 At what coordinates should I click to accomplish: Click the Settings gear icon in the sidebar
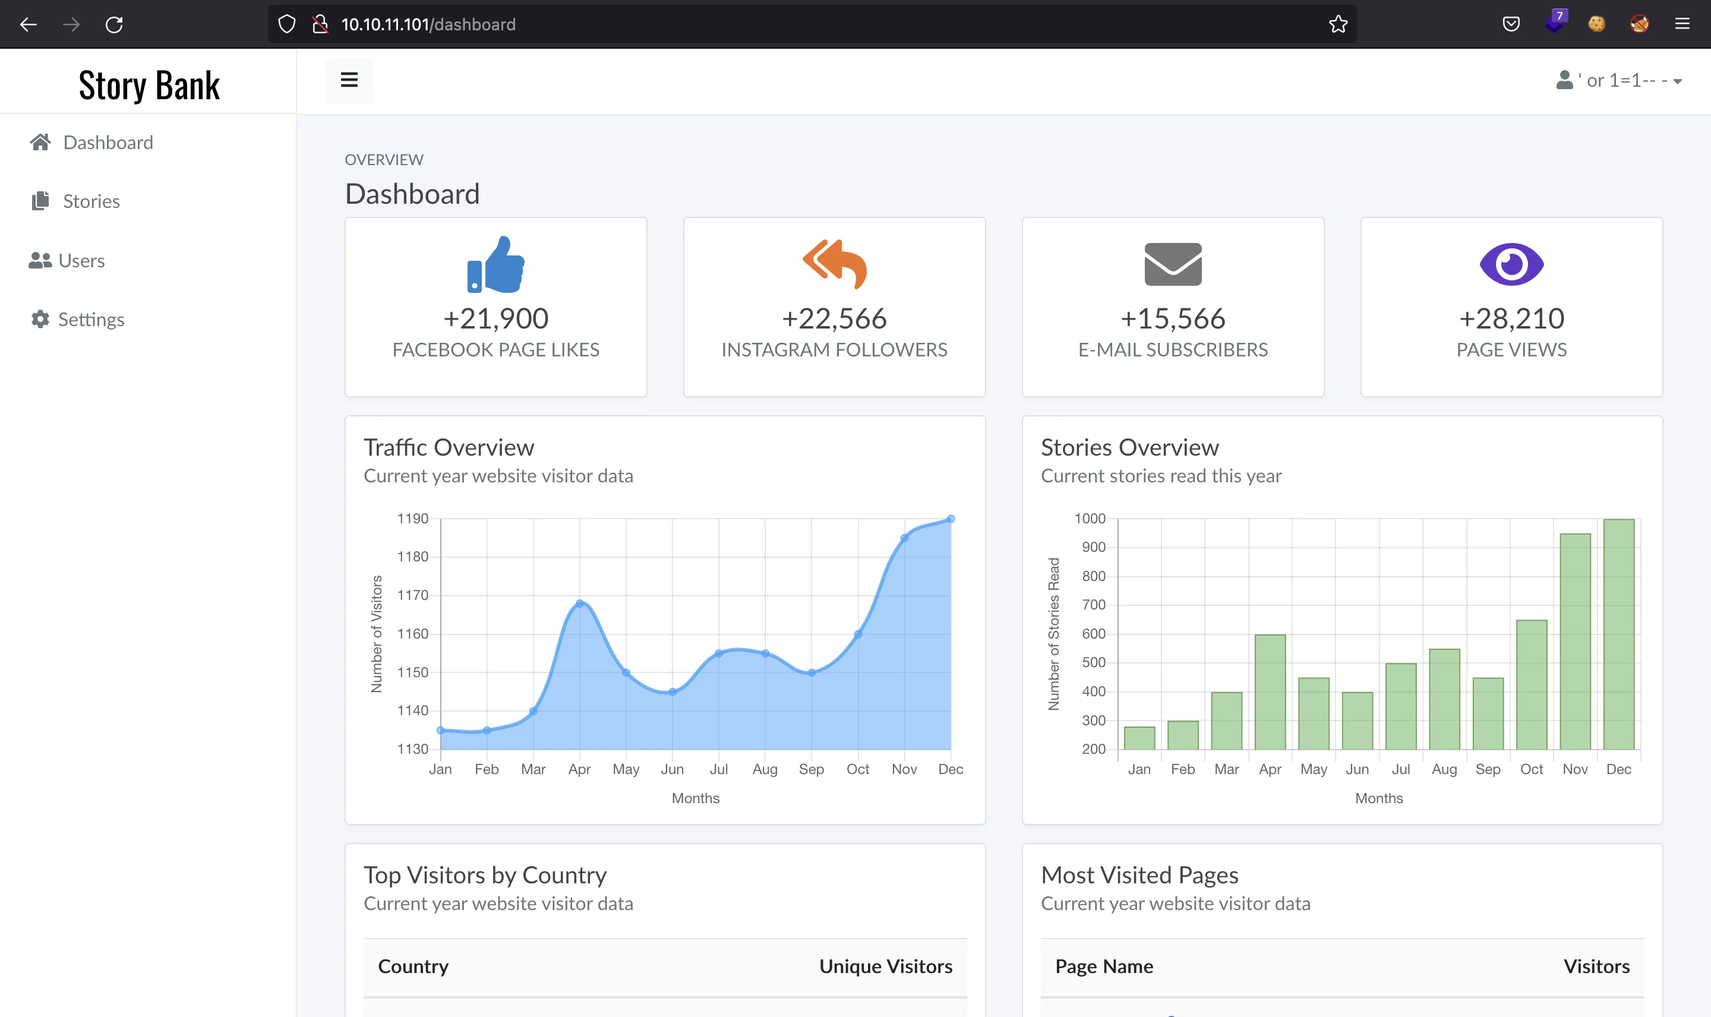pyautogui.click(x=40, y=320)
